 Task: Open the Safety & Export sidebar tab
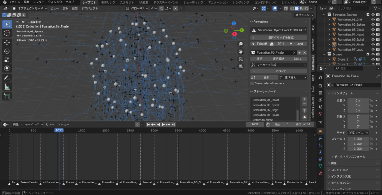click(x=313, y=107)
